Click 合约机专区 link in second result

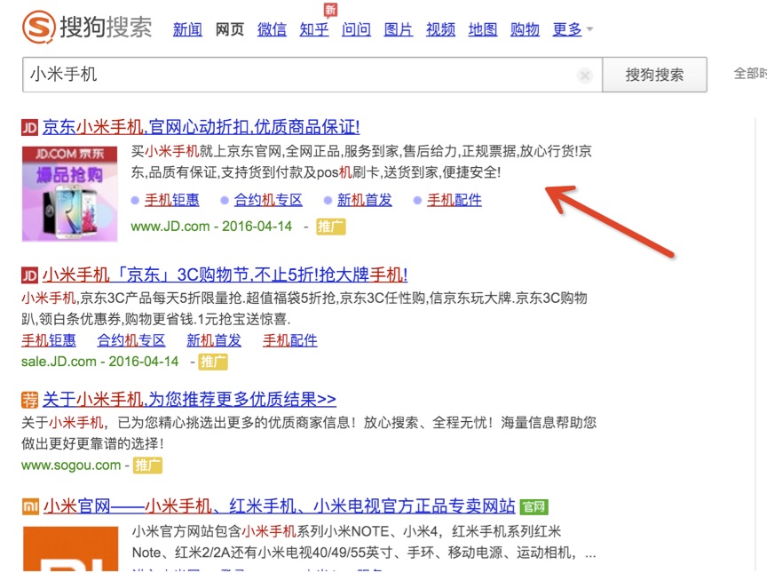(131, 340)
